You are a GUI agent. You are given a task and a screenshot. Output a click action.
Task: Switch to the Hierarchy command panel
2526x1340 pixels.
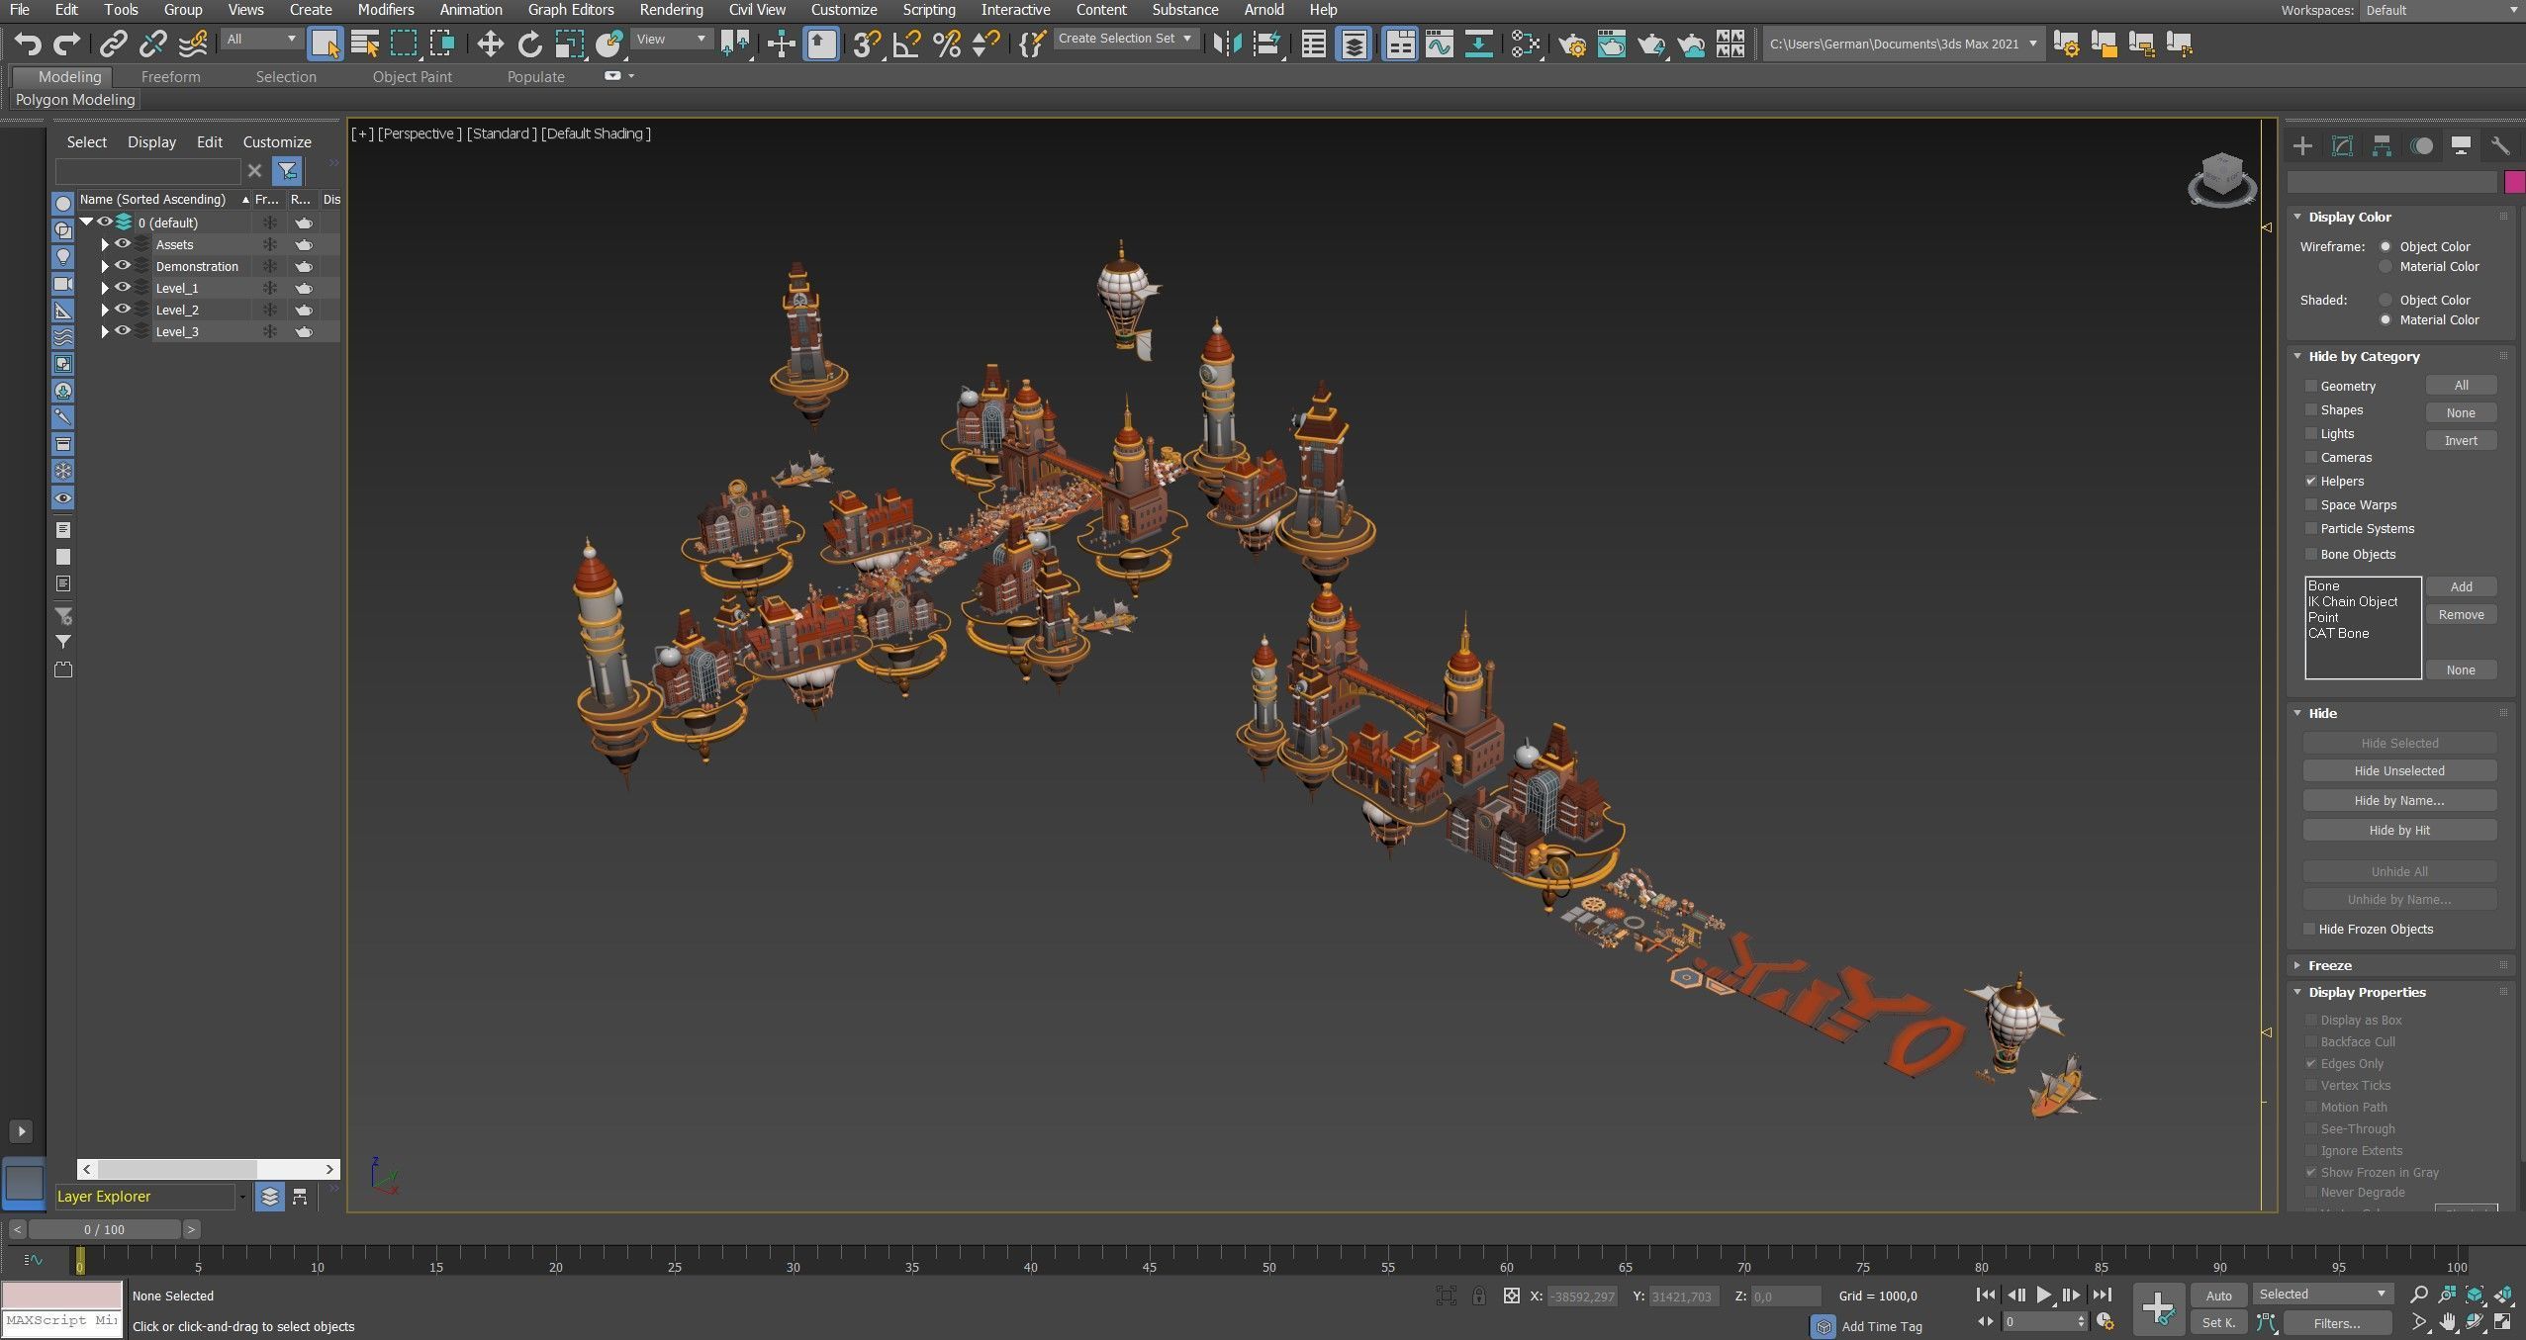[2382, 146]
